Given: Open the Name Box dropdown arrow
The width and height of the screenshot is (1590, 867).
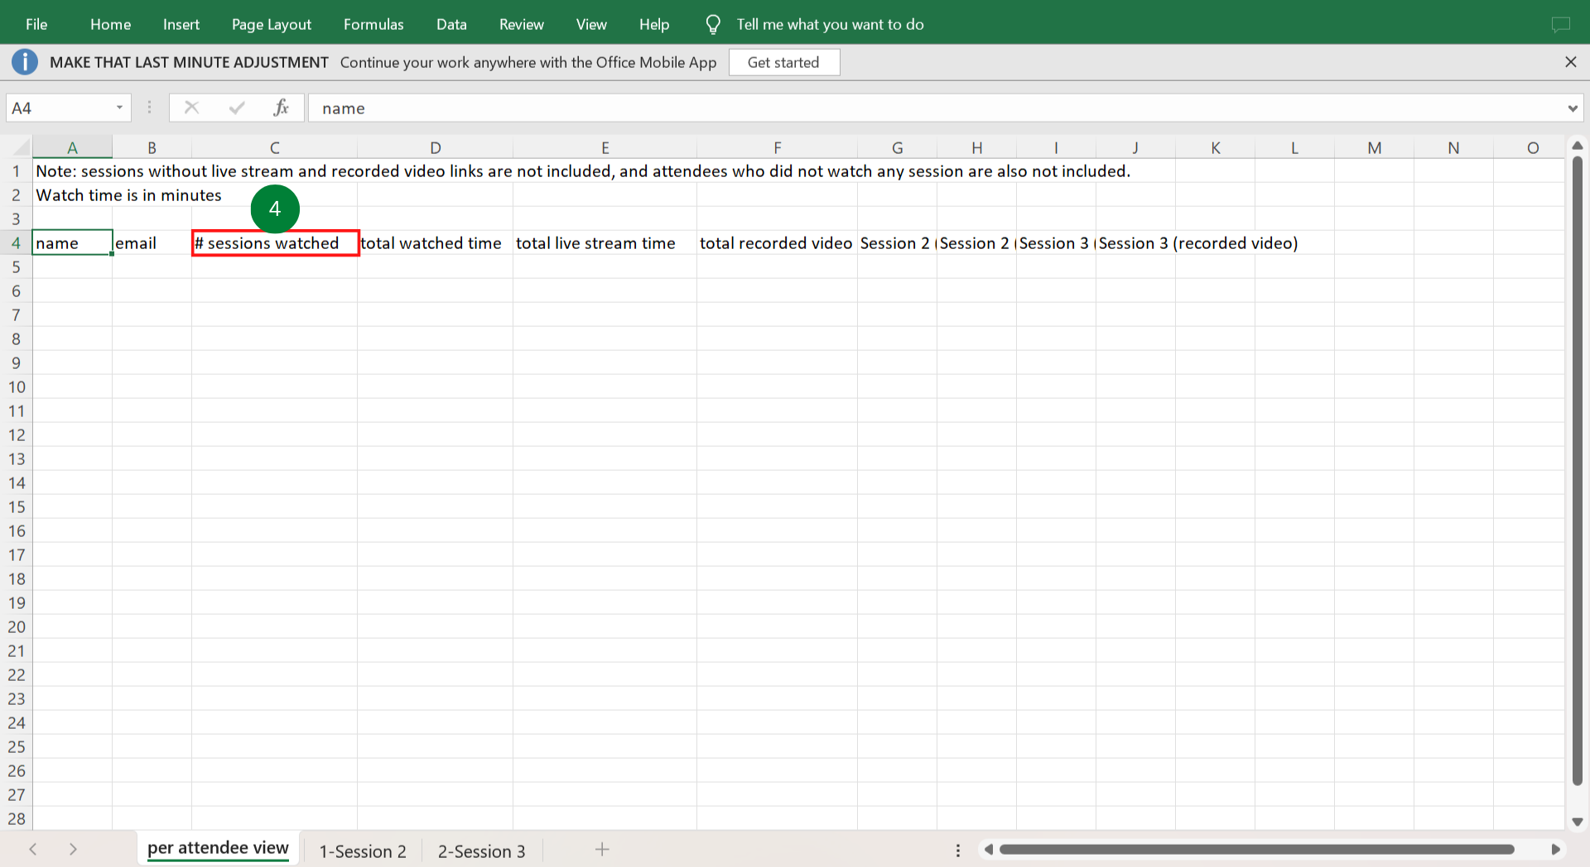Looking at the screenshot, I should (119, 108).
